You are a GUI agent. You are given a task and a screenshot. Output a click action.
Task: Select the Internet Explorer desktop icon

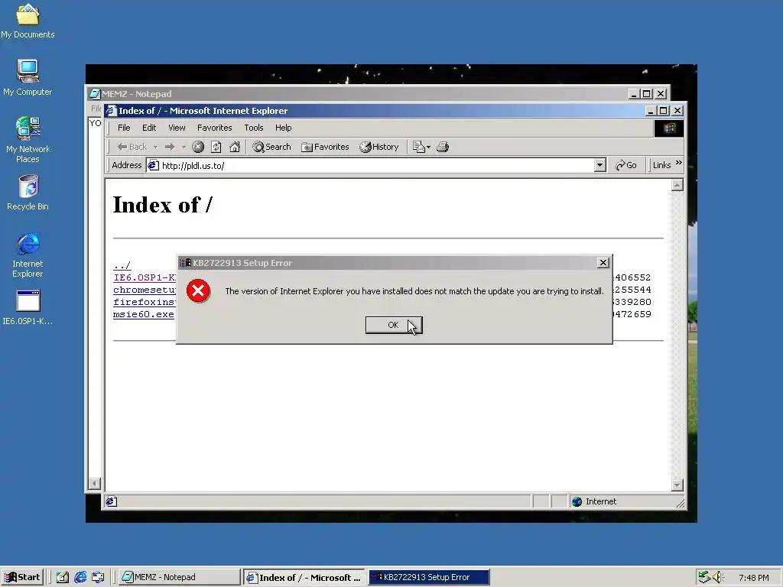(28, 255)
